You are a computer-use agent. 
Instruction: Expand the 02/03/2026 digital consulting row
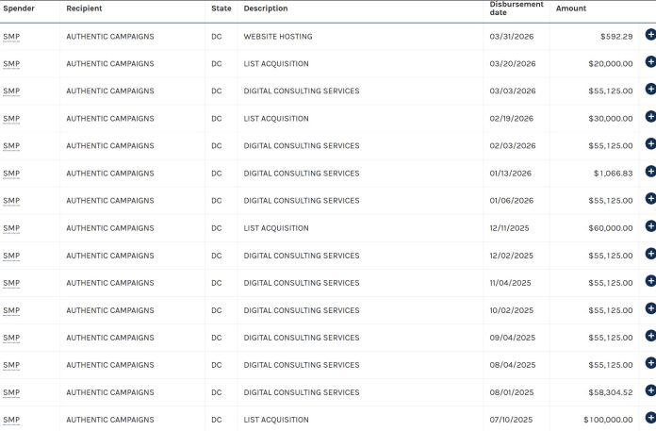(650, 143)
